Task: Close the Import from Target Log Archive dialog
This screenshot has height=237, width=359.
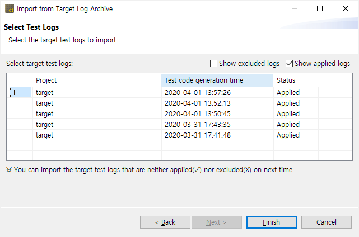Action: [x=346, y=9]
